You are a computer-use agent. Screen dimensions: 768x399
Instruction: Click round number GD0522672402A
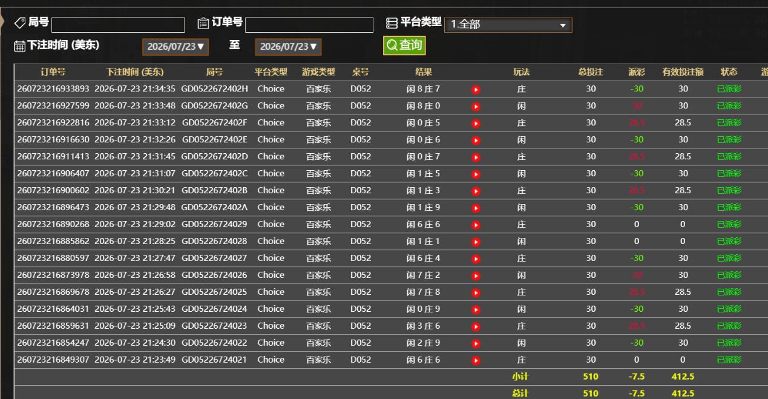point(214,208)
